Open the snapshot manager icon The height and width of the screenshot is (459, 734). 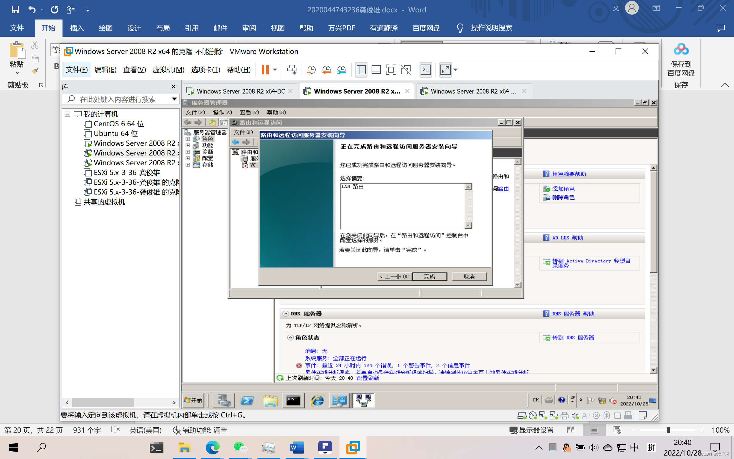pyautogui.click(x=341, y=70)
